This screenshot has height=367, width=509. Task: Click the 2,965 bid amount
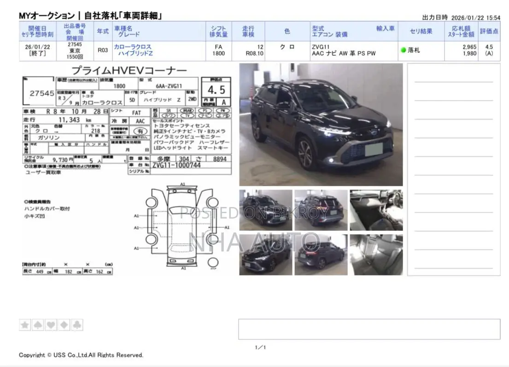(469, 47)
